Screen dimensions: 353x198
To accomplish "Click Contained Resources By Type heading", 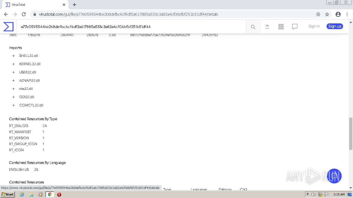I will (x=33, y=119).
